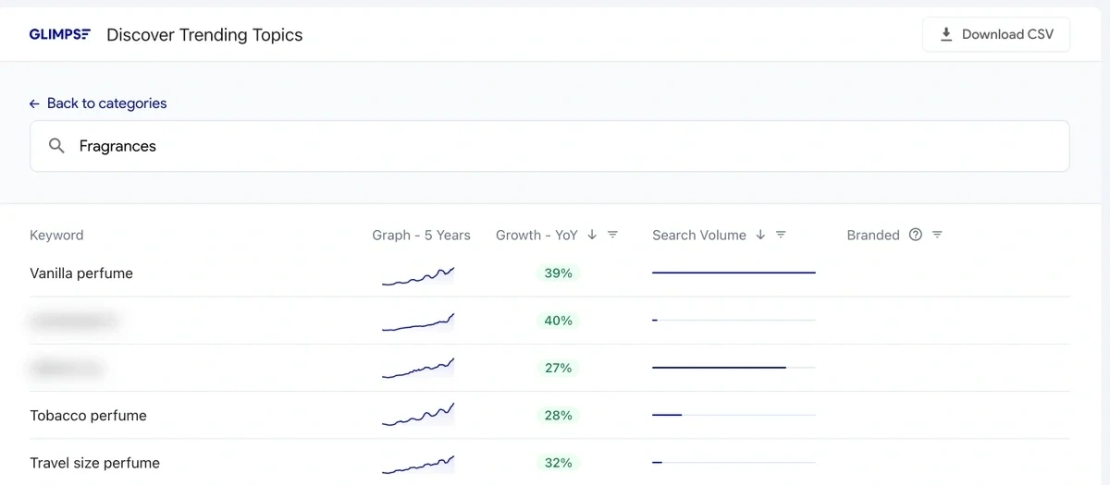
Task: Click the magnifying glass search icon
Action: click(56, 146)
